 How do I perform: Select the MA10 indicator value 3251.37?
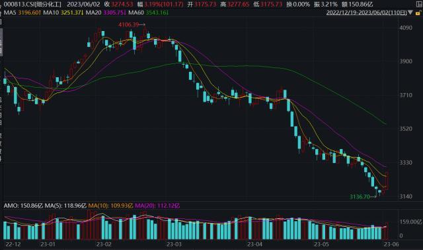pyautogui.click(x=71, y=13)
